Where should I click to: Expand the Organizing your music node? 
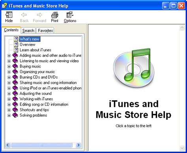[9, 72]
